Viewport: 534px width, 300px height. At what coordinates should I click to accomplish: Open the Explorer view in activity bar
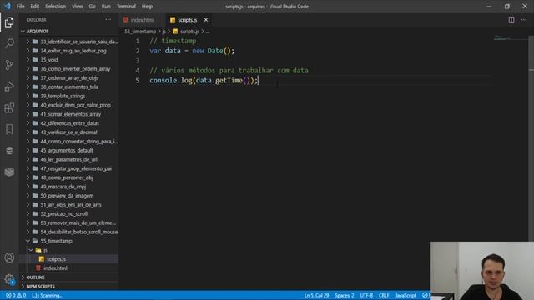9,22
